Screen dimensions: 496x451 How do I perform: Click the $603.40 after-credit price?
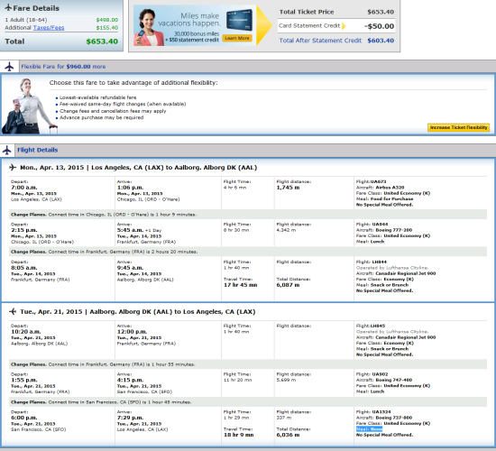click(x=381, y=41)
